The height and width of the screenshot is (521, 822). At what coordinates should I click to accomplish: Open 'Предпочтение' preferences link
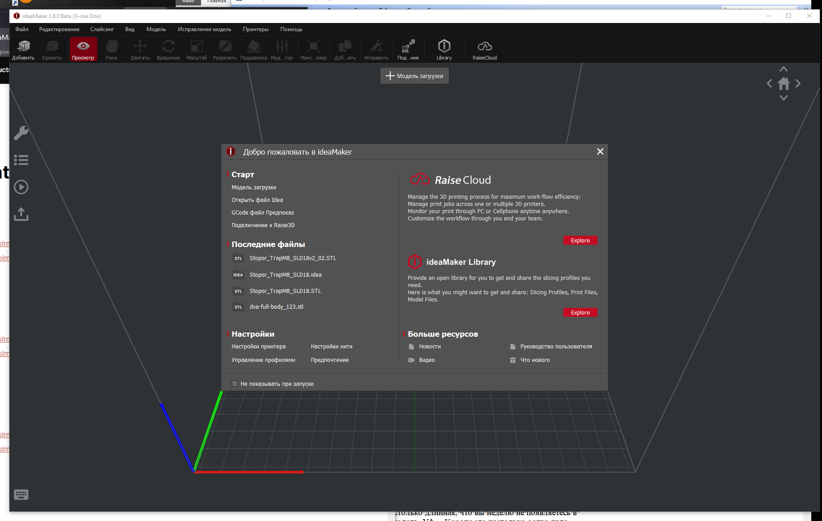[x=330, y=360]
